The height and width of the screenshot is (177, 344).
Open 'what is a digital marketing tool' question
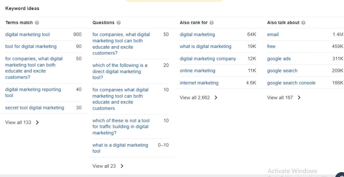tap(120, 148)
